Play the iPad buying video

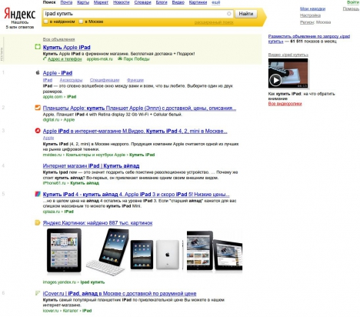coord(275,80)
